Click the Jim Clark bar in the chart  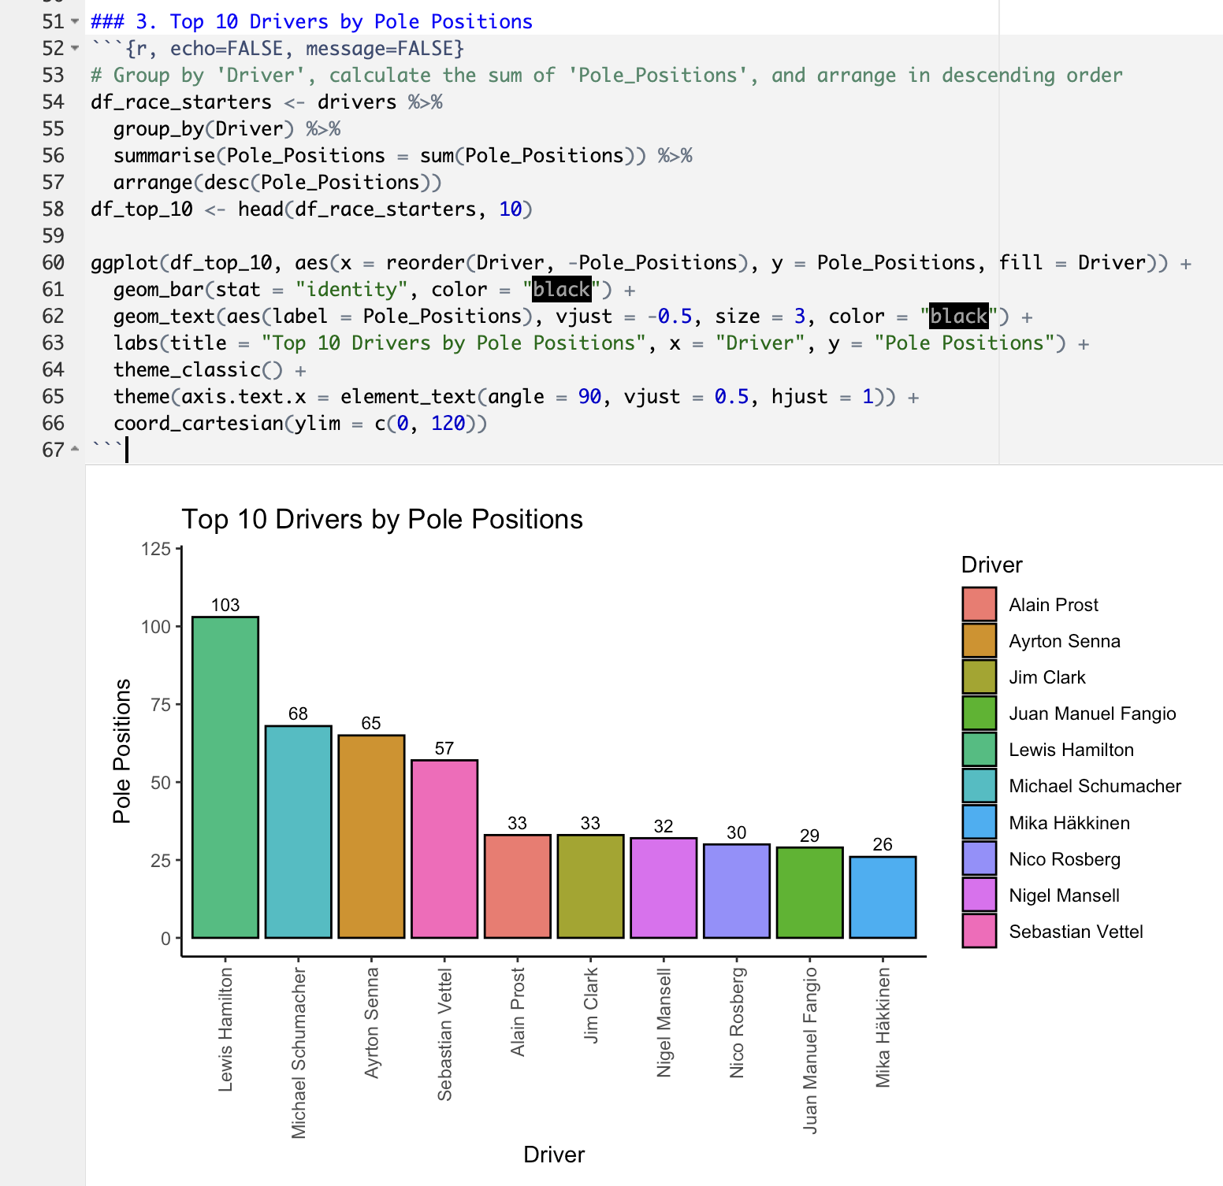pyautogui.click(x=591, y=886)
